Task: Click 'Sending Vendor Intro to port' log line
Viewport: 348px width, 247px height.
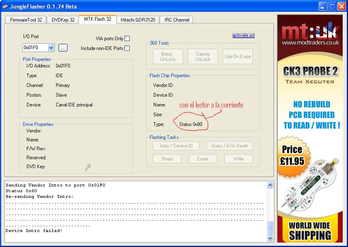Action: [55, 185]
